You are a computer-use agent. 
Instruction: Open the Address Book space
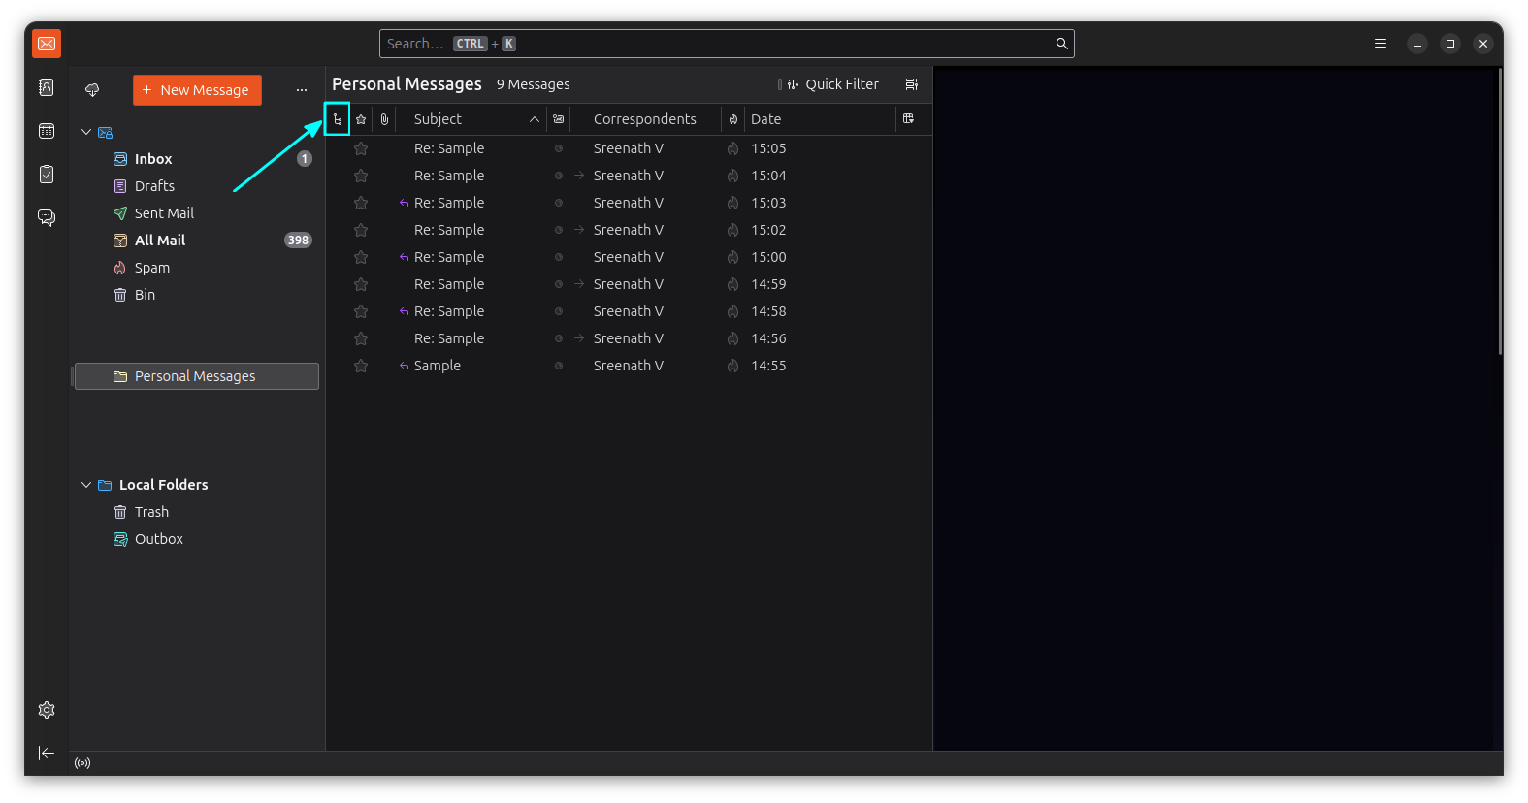[46, 87]
